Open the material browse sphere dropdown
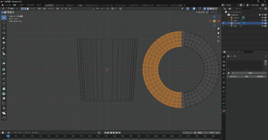Image resolution: width=268 pixels, height=140 pixels. (x=229, y=73)
